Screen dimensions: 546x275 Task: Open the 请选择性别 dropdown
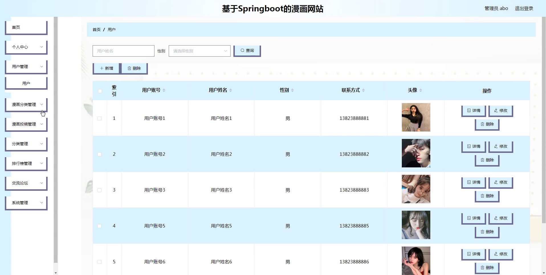point(199,51)
